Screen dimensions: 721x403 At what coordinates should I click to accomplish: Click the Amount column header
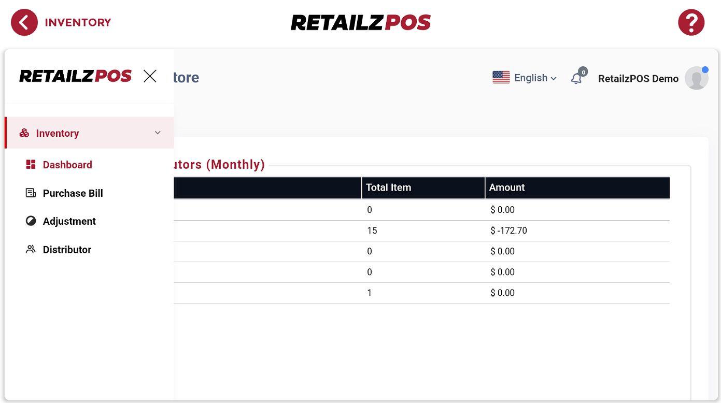506,188
